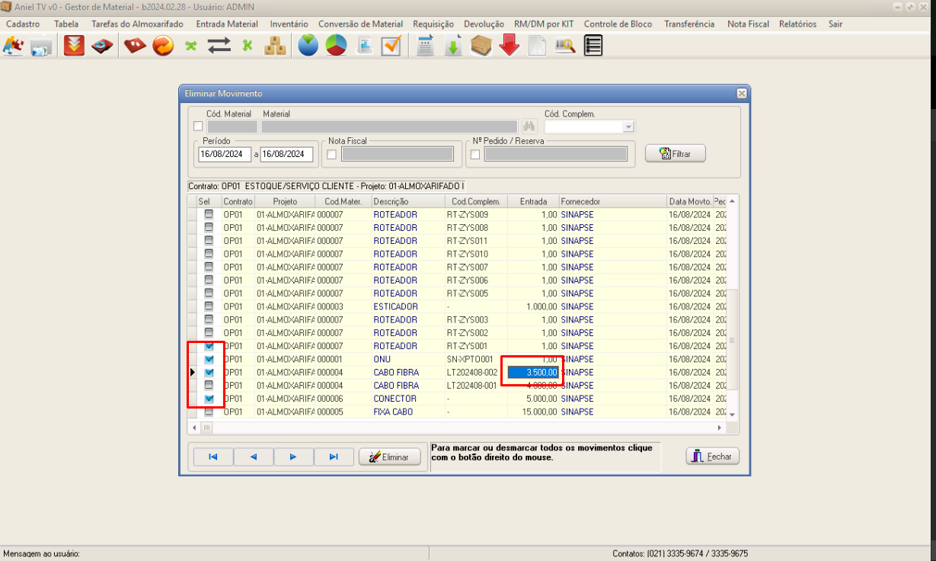Click the orange circular arrow toolbar icon
This screenshot has width=936, height=561.
point(163,46)
